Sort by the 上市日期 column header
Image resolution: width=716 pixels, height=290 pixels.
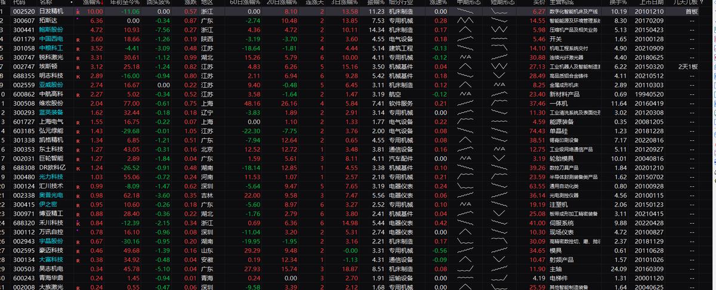point(652,2)
